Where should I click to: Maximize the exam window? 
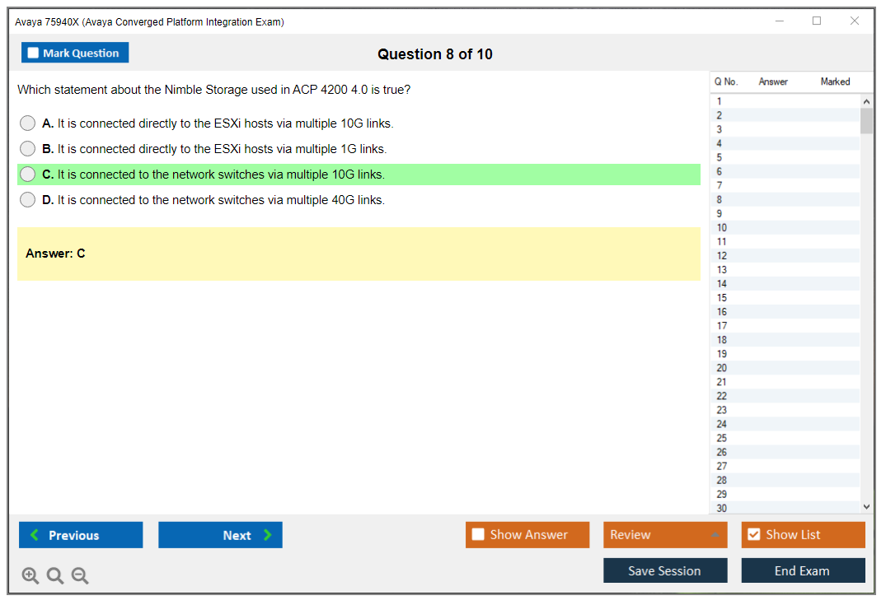pos(817,21)
